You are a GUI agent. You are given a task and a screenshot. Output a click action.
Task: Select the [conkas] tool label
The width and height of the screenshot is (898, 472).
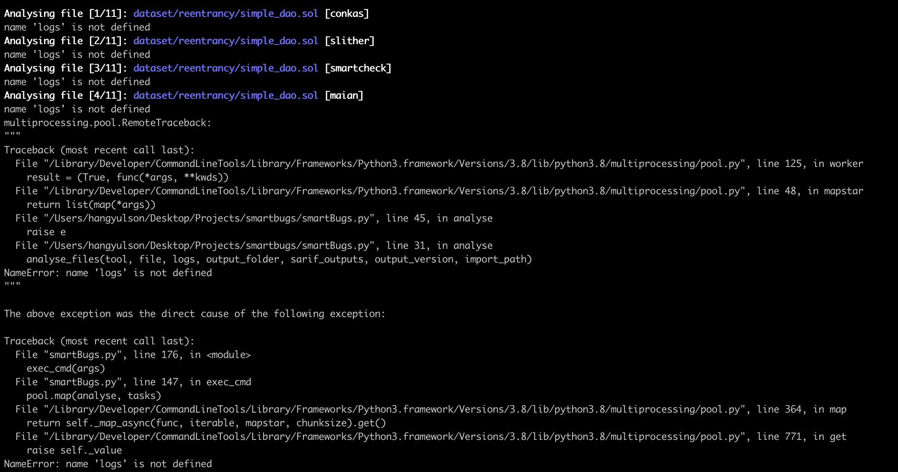[x=347, y=13]
